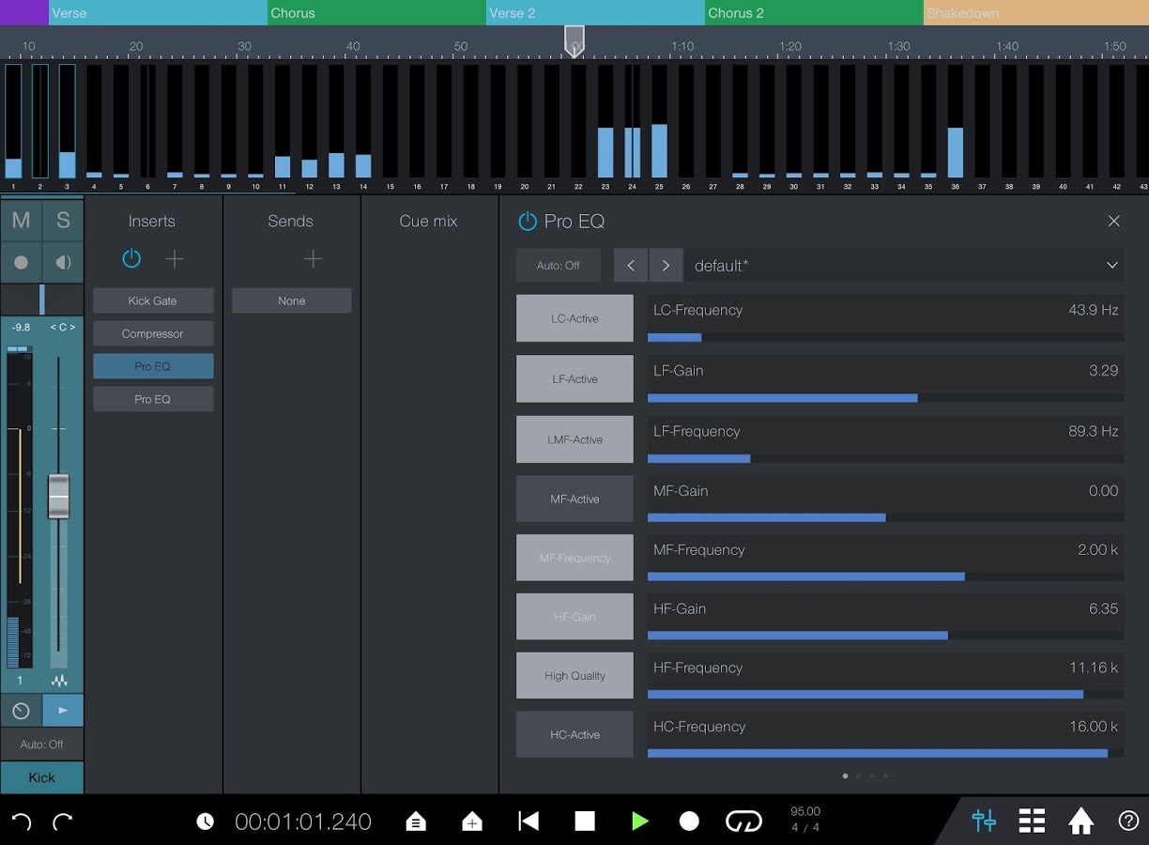The width and height of the screenshot is (1149, 845).
Task: Click the Undo arrow icon
Action: point(21,821)
